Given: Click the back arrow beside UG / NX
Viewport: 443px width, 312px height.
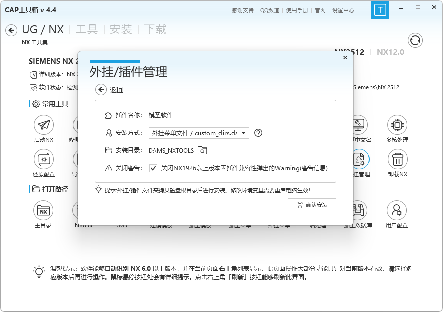Looking at the screenshot, I should click(11, 30).
